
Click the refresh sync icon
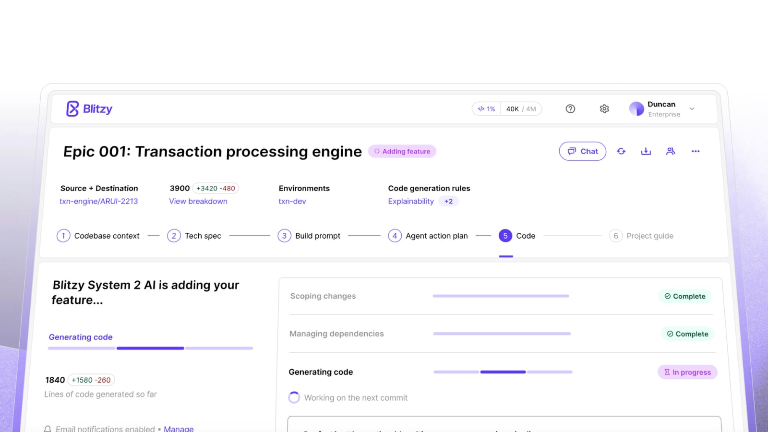[621, 151]
